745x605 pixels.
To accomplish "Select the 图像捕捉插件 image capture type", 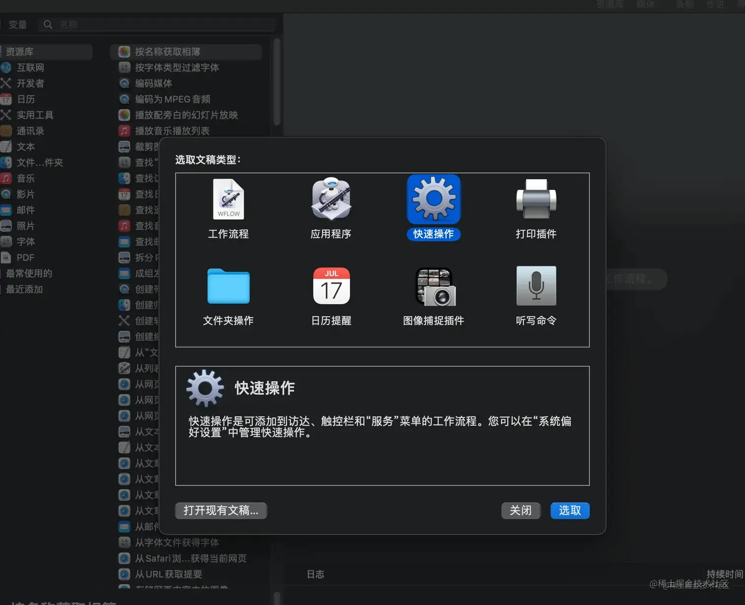I will [x=434, y=296].
